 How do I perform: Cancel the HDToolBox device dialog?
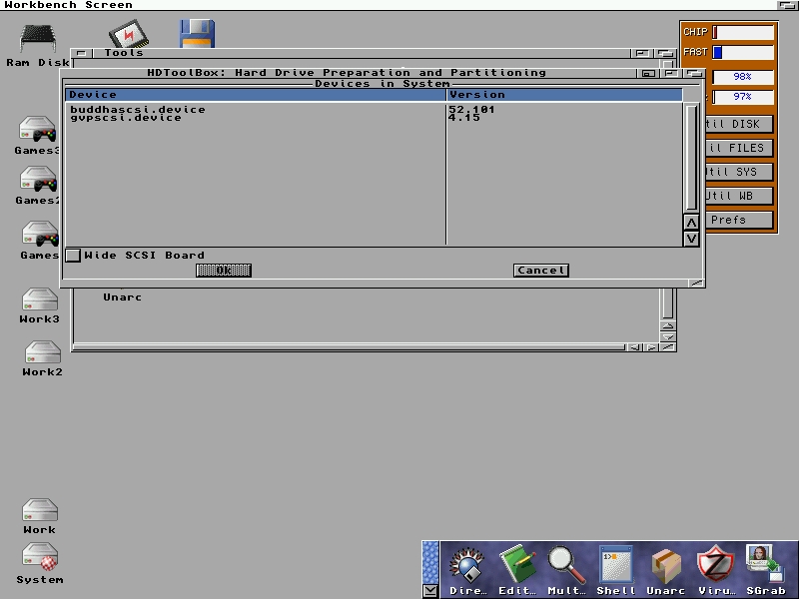point(541,271)
